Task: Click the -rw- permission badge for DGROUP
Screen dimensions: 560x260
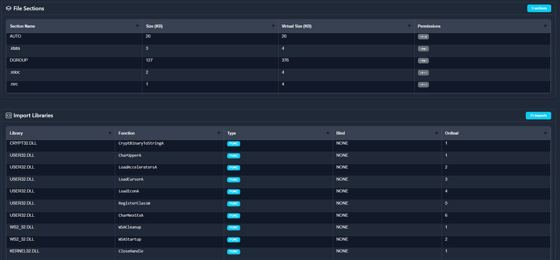Action: [423, 61]
